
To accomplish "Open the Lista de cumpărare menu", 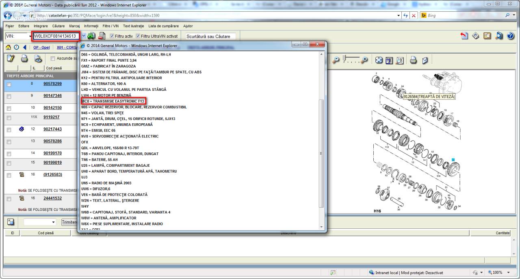I will tap(163, 26).
